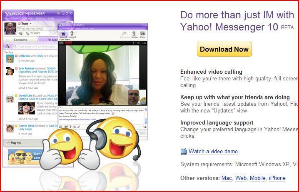Click 'Last message received' text in chat
Screen dimensions: 299x192
tap(77, 120)
